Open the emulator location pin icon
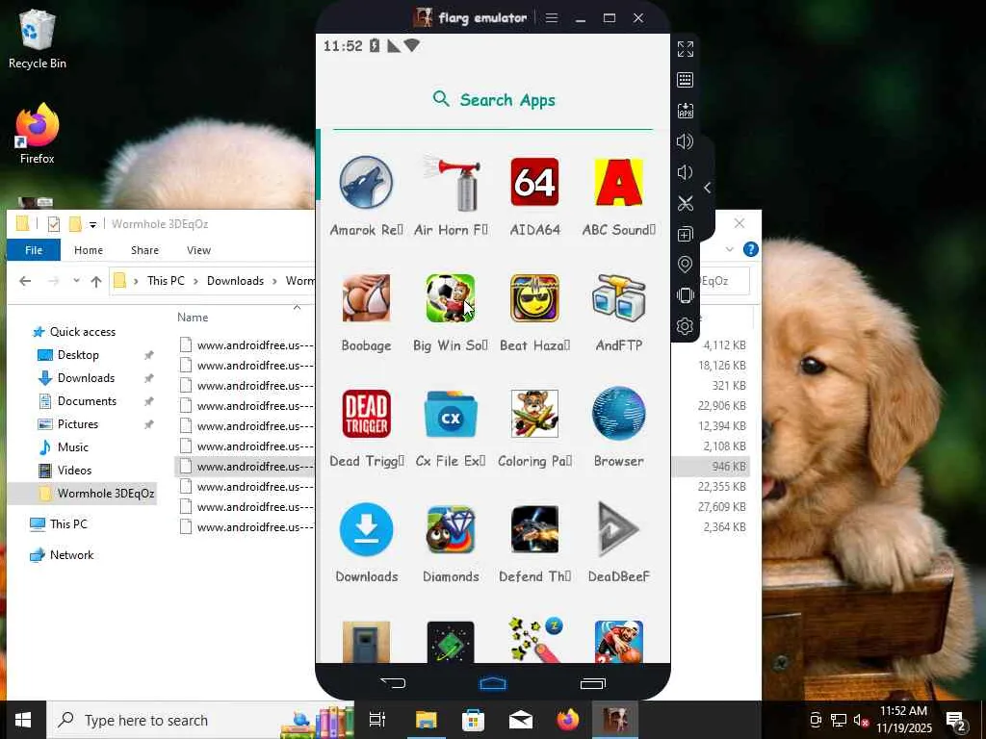The image size is (986, 739). tap(686, 265)
